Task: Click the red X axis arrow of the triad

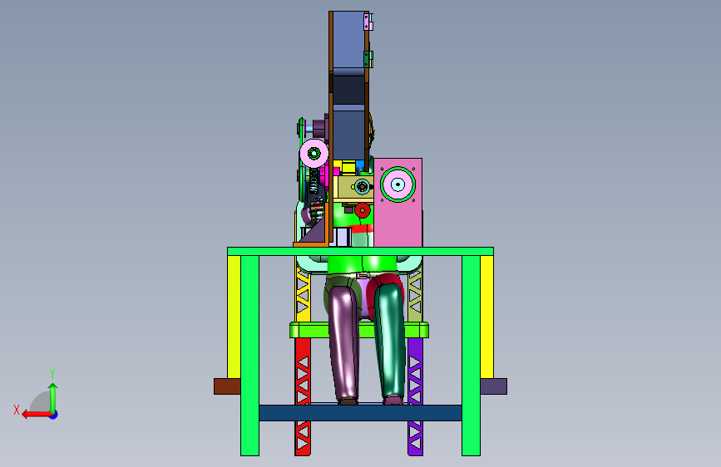Action: click(36, 415)
